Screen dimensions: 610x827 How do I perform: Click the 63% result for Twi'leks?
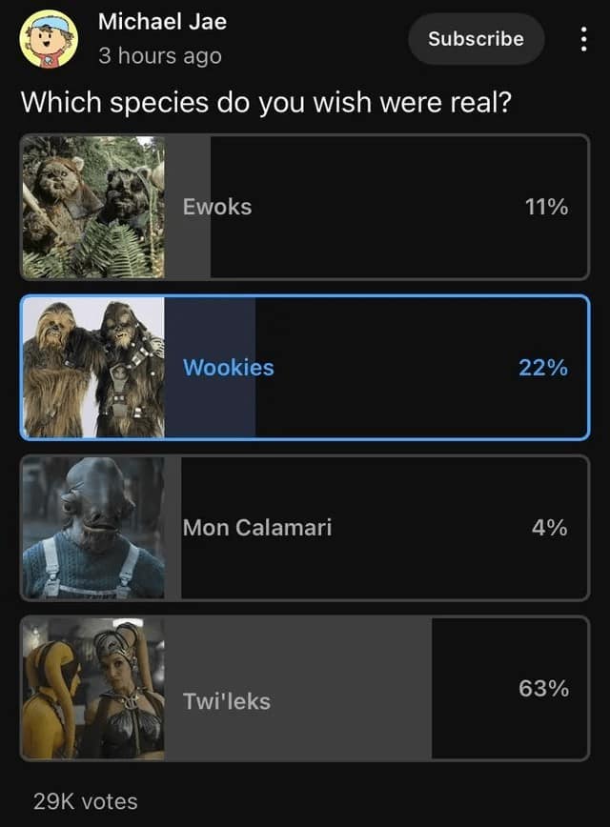click(x=543, y=688)
